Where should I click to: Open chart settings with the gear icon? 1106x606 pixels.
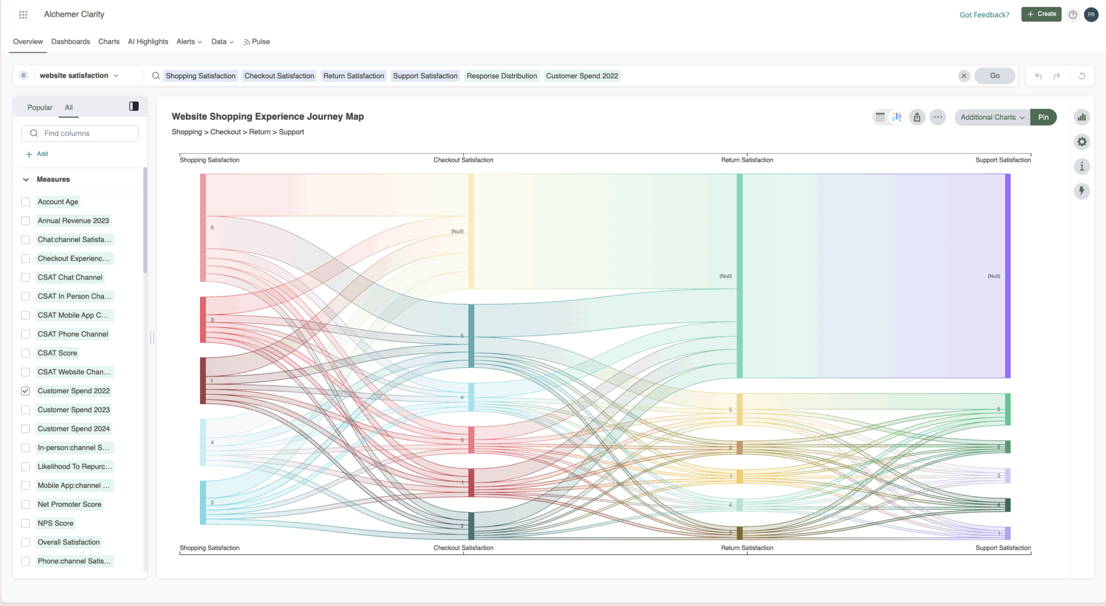click(x=1082, y=141)
